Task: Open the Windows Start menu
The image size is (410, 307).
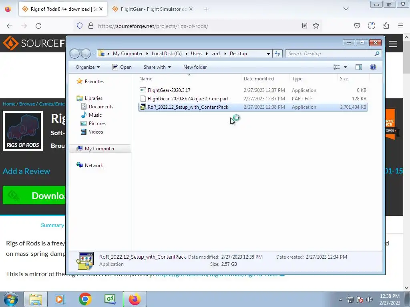Action: (10, 299)
